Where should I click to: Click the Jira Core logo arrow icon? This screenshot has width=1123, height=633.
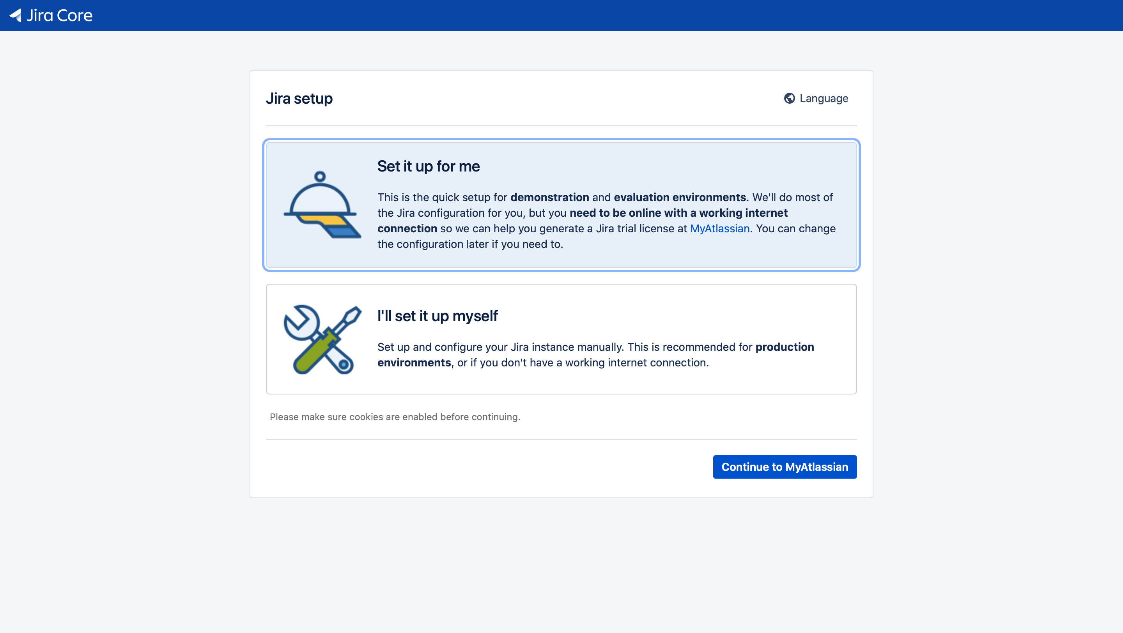[x=16, y=15]
